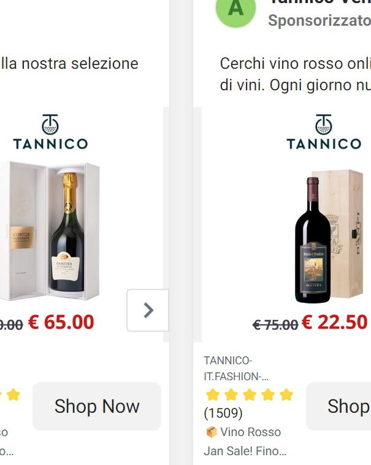Advance the carousel with the next arrow

(x=148, y=310)
